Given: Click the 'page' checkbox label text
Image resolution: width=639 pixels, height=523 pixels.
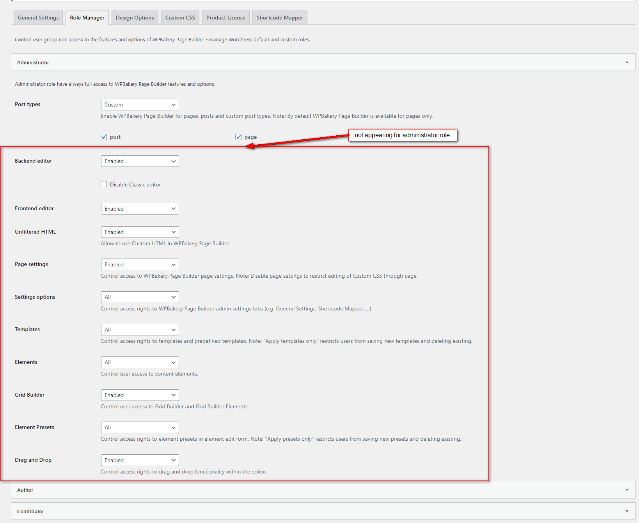Looking at the screenshot, I should [x=250, y=137].
